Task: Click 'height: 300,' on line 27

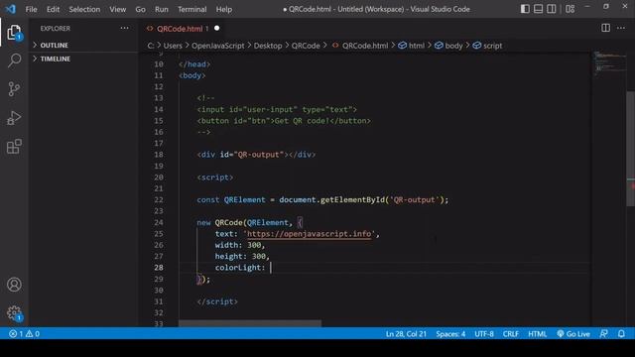Action: pos(242,256)
